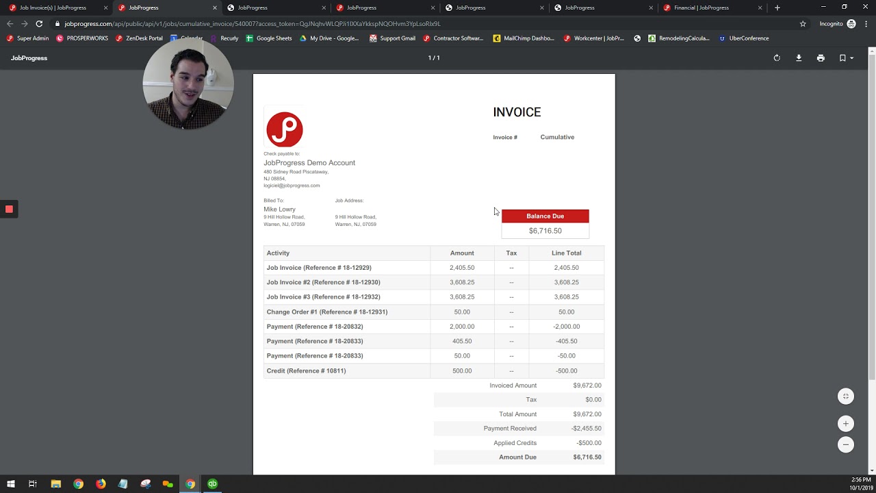876x493 pixels.
Task: Open the Google Sheets bookmark
Action: coord(269,38)
